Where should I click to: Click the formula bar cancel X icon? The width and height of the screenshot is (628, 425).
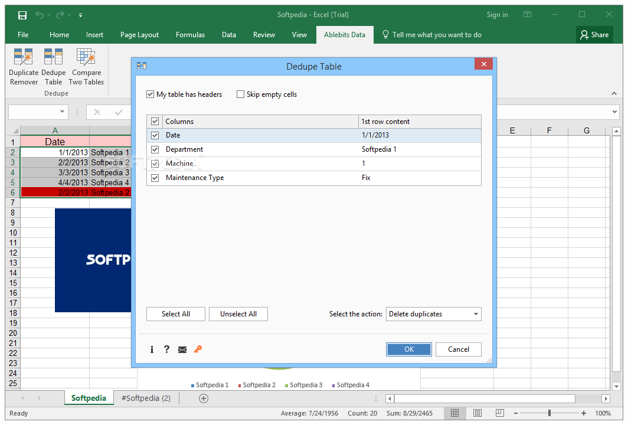(x=97, y=112)
